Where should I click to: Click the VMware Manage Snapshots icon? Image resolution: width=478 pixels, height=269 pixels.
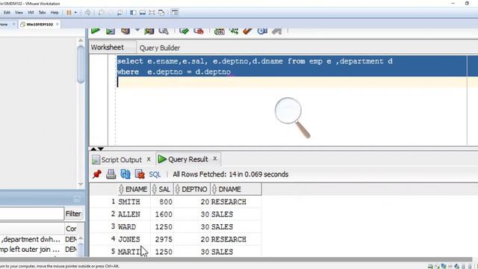tap(119, 13)
